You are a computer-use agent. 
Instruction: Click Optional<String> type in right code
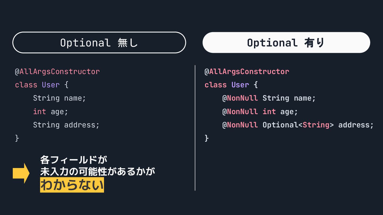(x=298, y=125)
